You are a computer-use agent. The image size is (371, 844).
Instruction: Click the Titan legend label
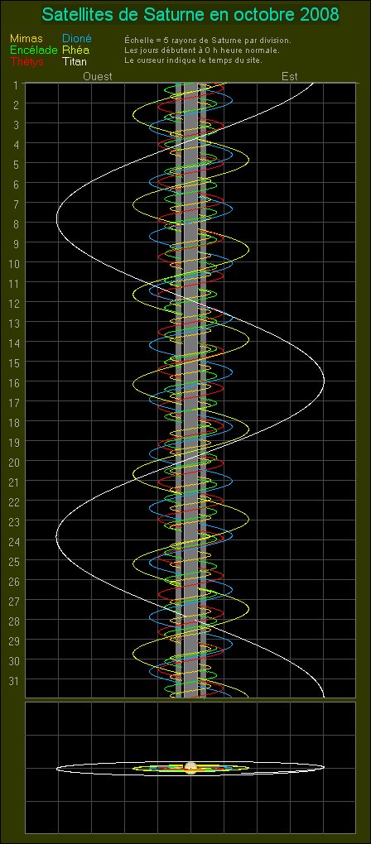tap(75, 61)
